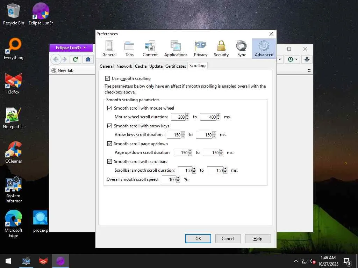Click the tab groups grid icon
The image size is (358, 268).
pos(309,70)
